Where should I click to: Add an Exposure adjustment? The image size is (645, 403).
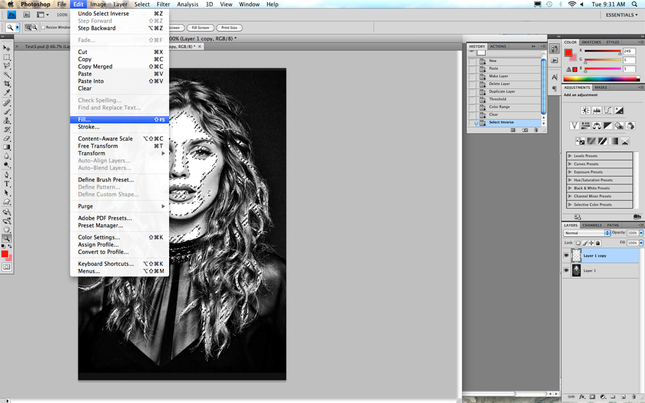pyautogui.click(x=619, y=110)
